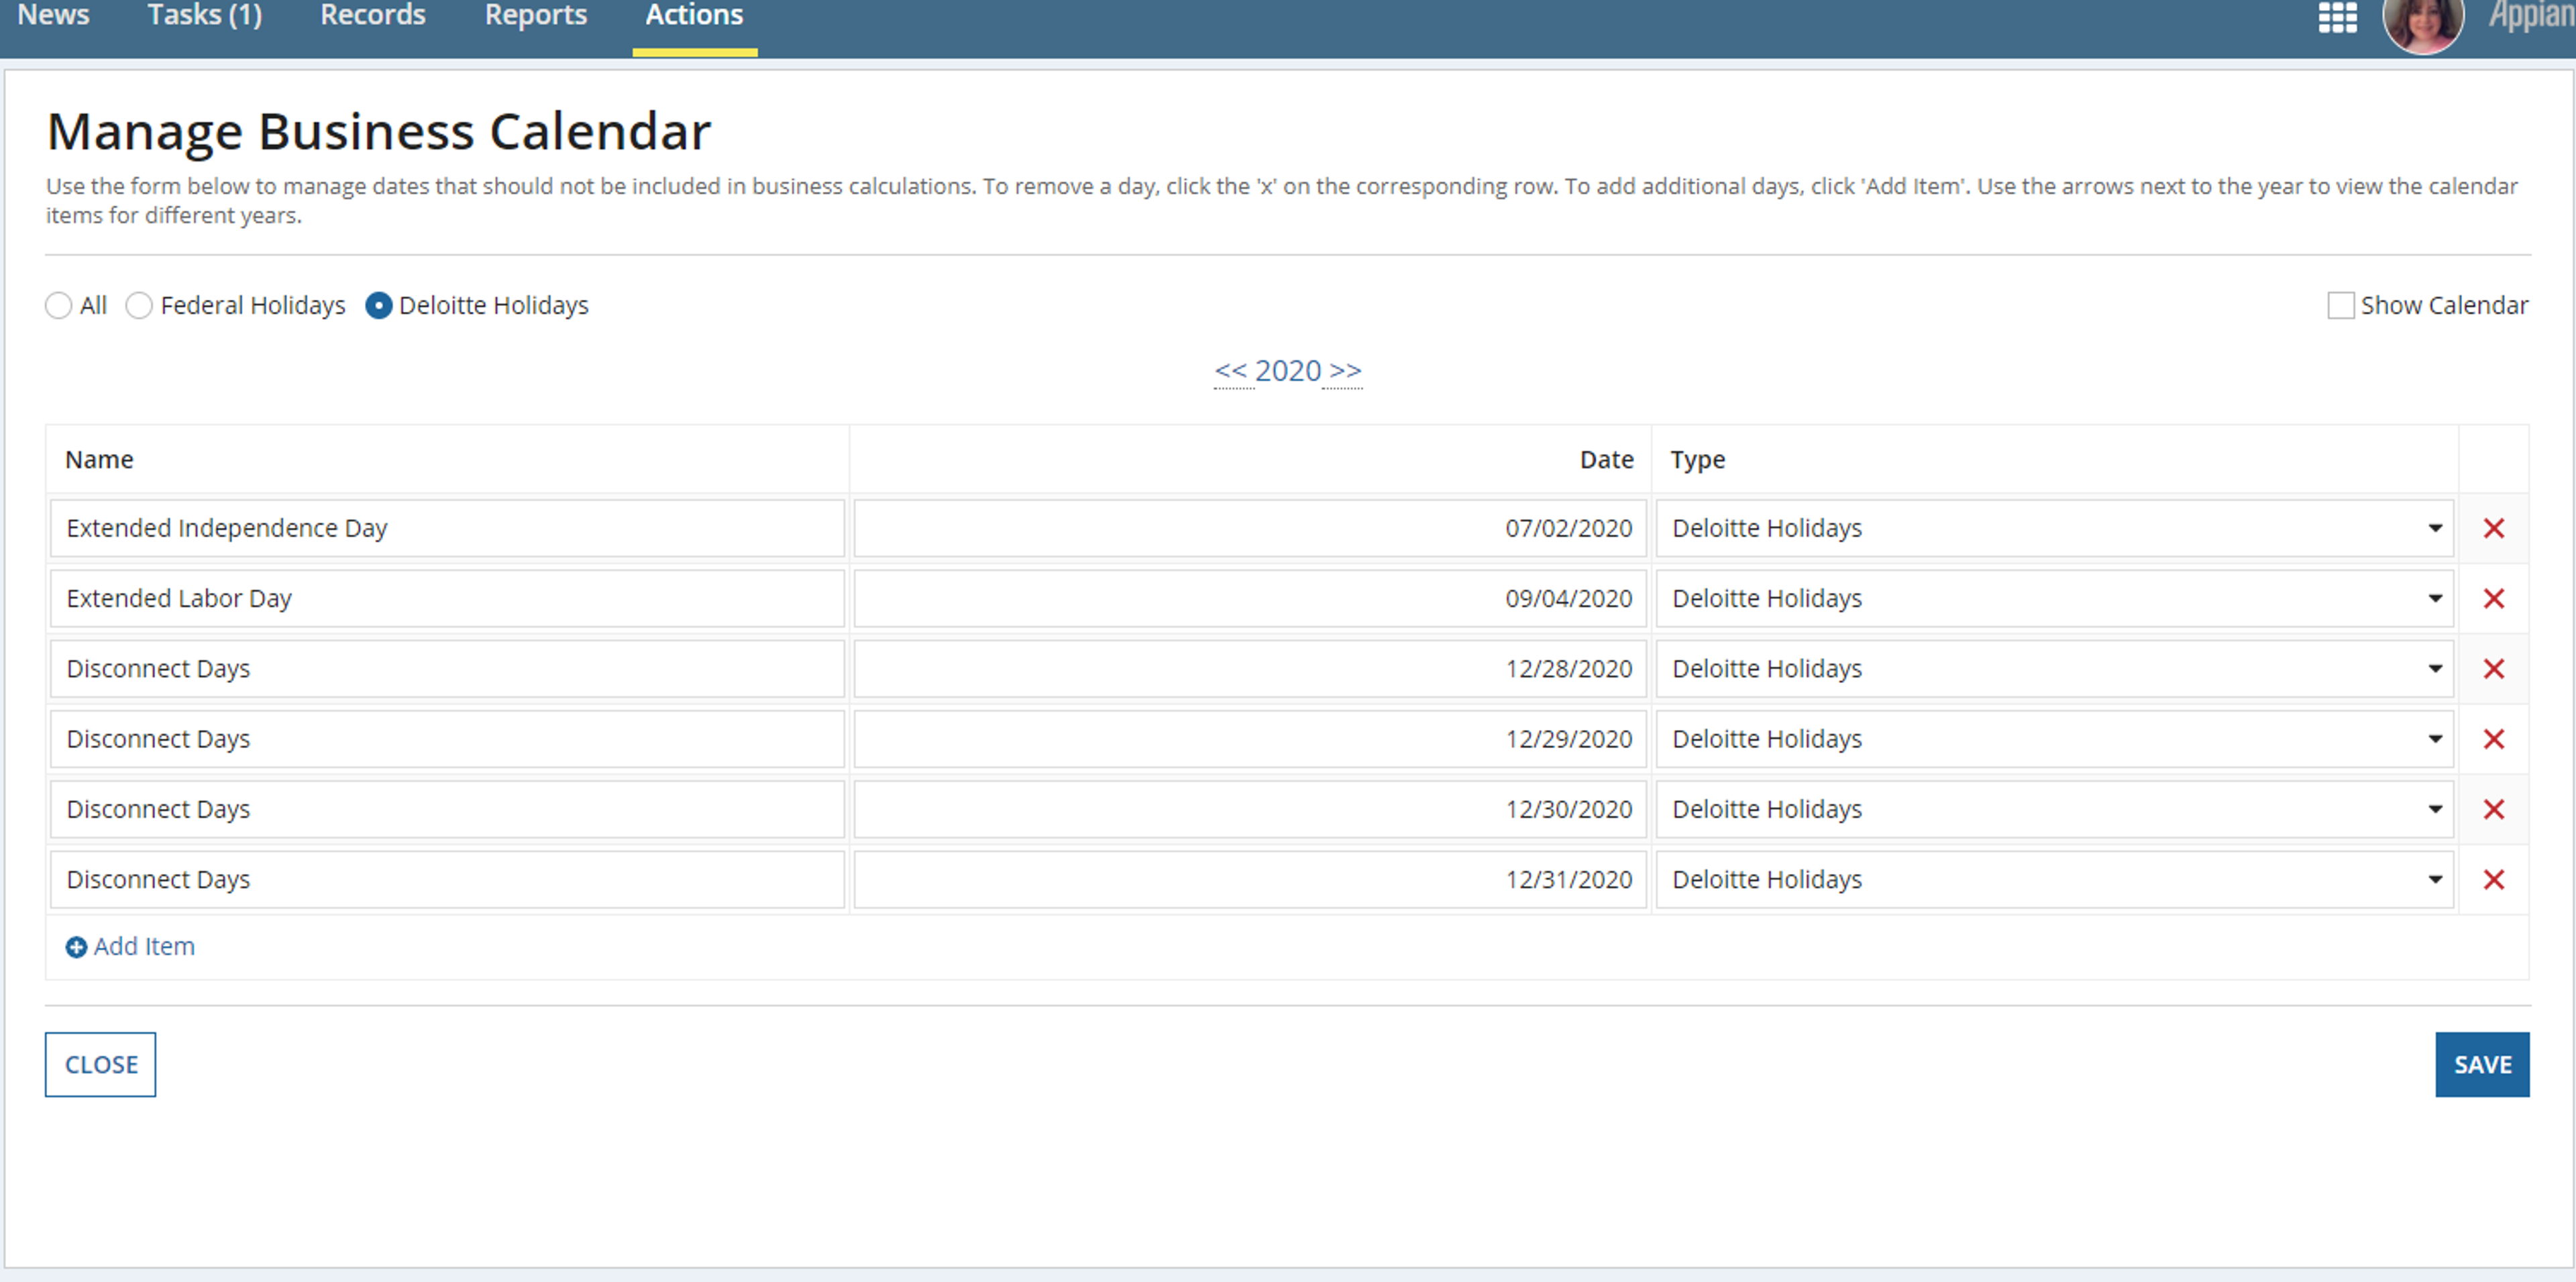Click the Date column header
Image resolution: width=2576 pixels, height=1282 pixels.
1606,459
